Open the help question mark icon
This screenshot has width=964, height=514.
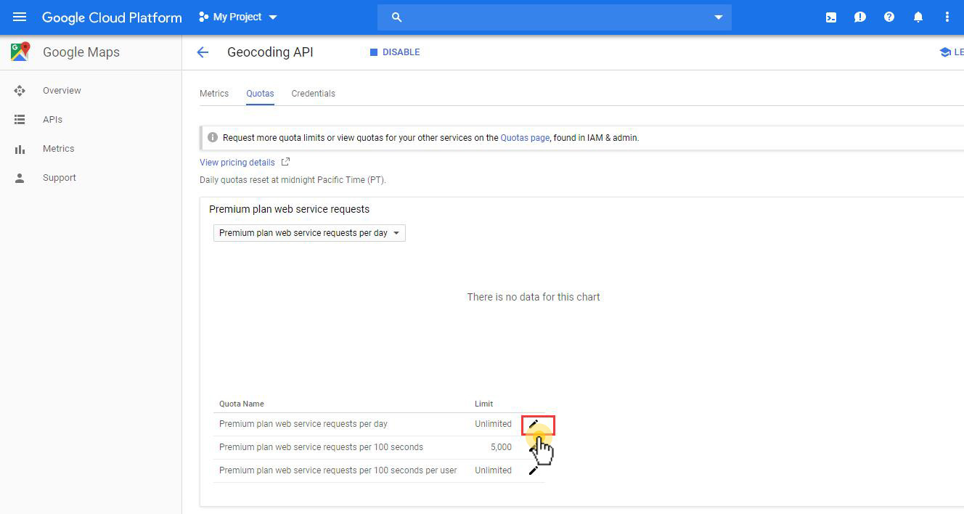889,17
